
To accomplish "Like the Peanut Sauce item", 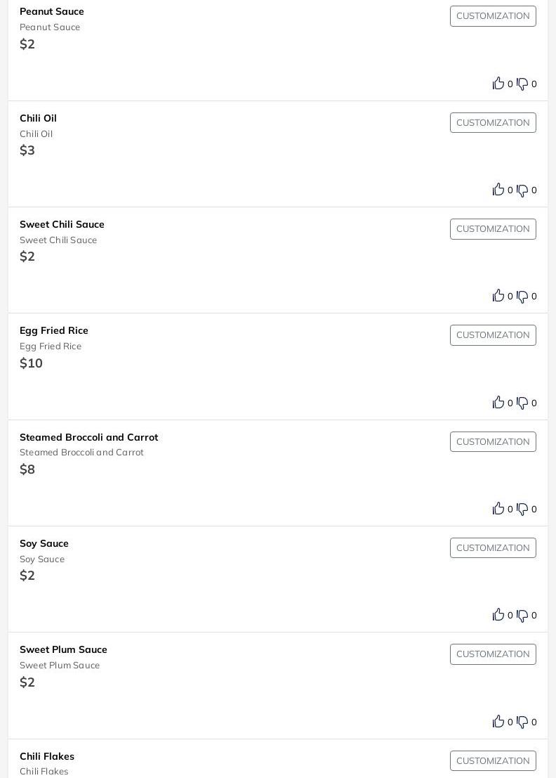I will tap(498, 84).
